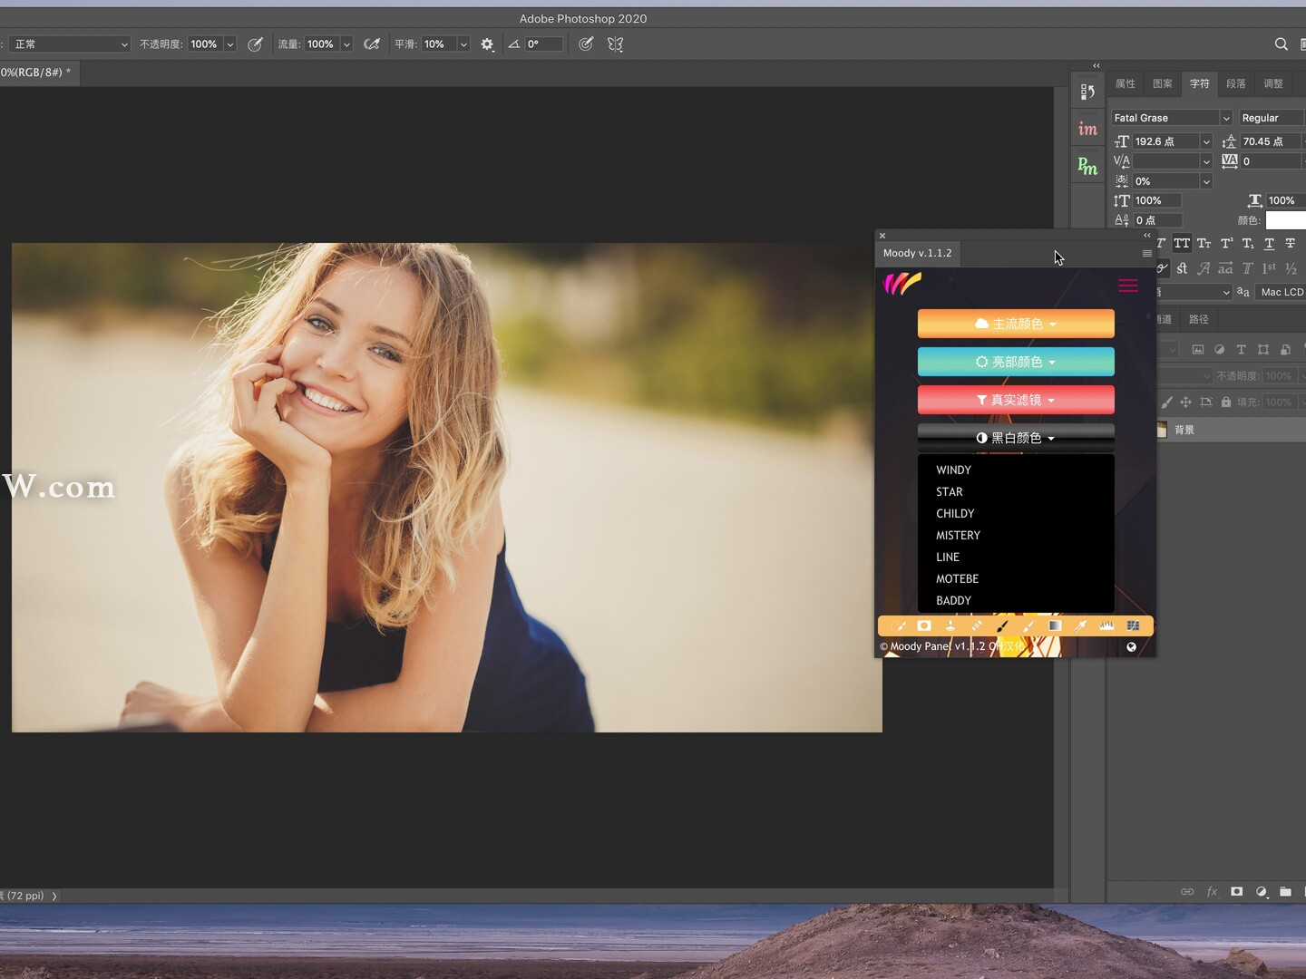The width and height of the screenshot is (1306, 979).
Task: Open the Fatal Grase font family dropdown
Action: click(1170, 117)
